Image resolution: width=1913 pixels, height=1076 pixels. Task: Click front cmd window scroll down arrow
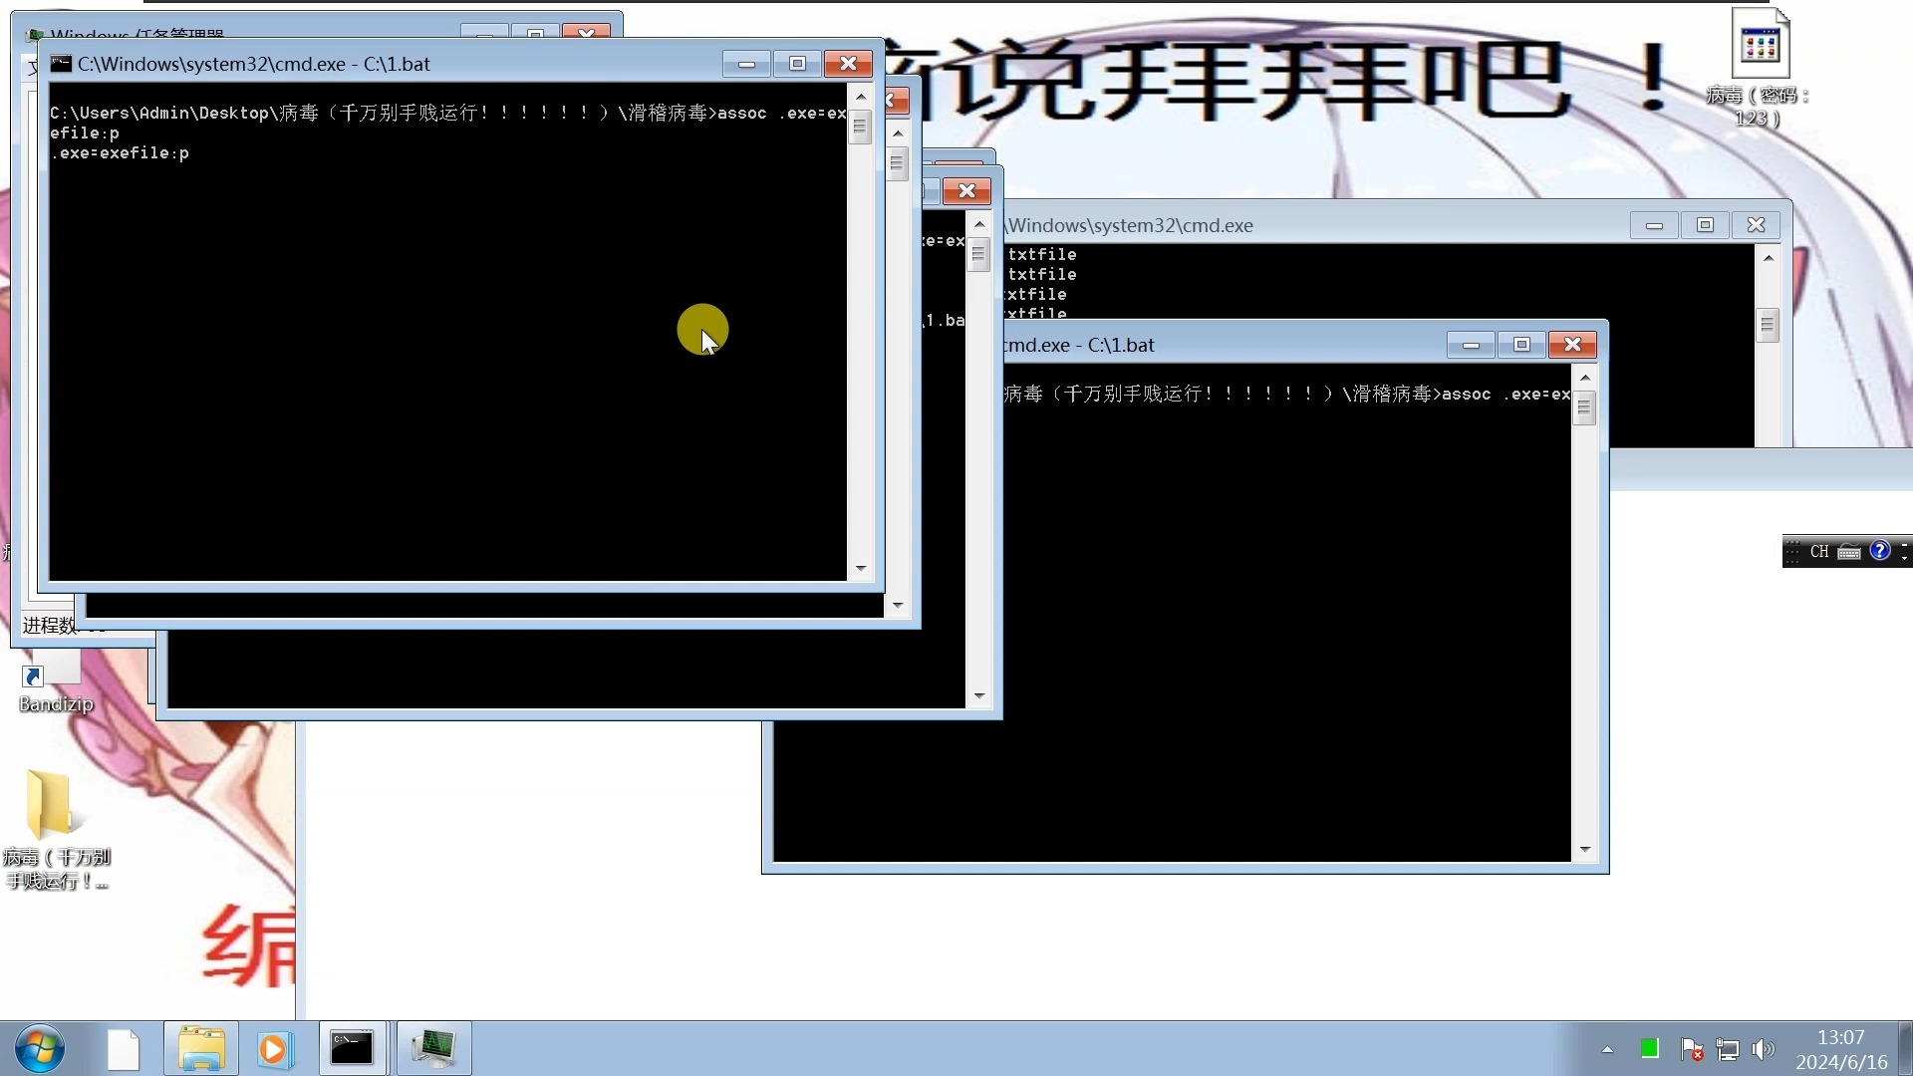pyautogui.click(x=861, y=569)
